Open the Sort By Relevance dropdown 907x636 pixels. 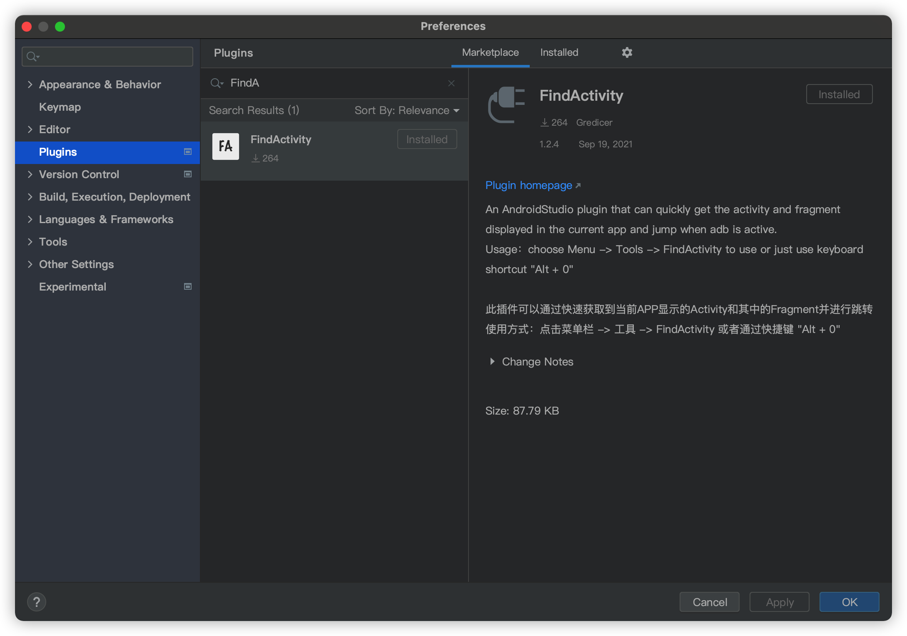coord(406,110)
